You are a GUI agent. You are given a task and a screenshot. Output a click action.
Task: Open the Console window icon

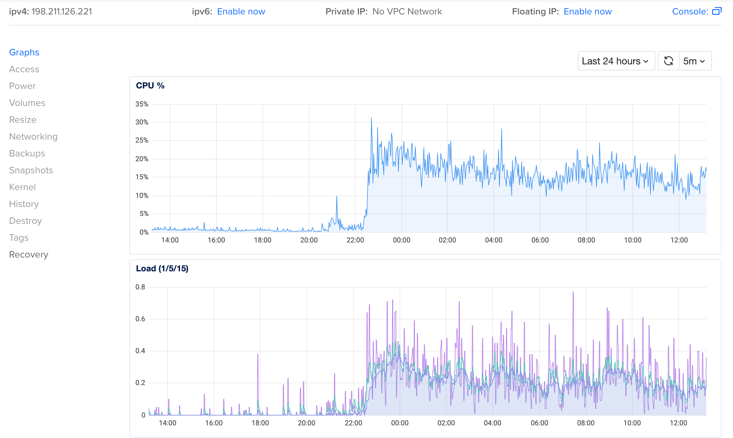coord(716,11)
